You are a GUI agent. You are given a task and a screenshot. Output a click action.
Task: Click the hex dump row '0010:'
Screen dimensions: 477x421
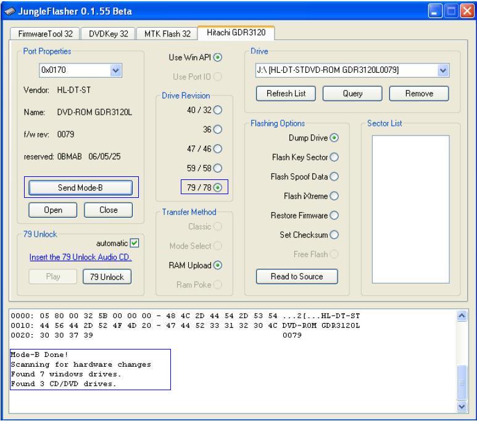coord(185,325)
